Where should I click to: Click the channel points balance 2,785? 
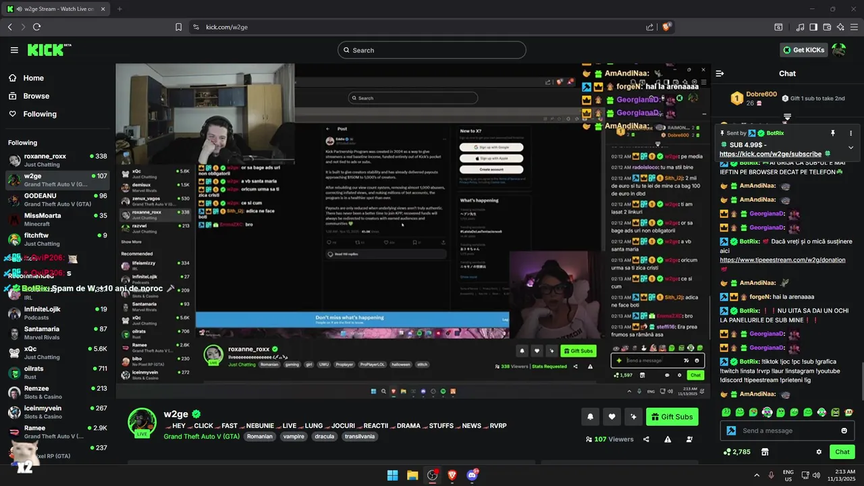pos(736,452)
